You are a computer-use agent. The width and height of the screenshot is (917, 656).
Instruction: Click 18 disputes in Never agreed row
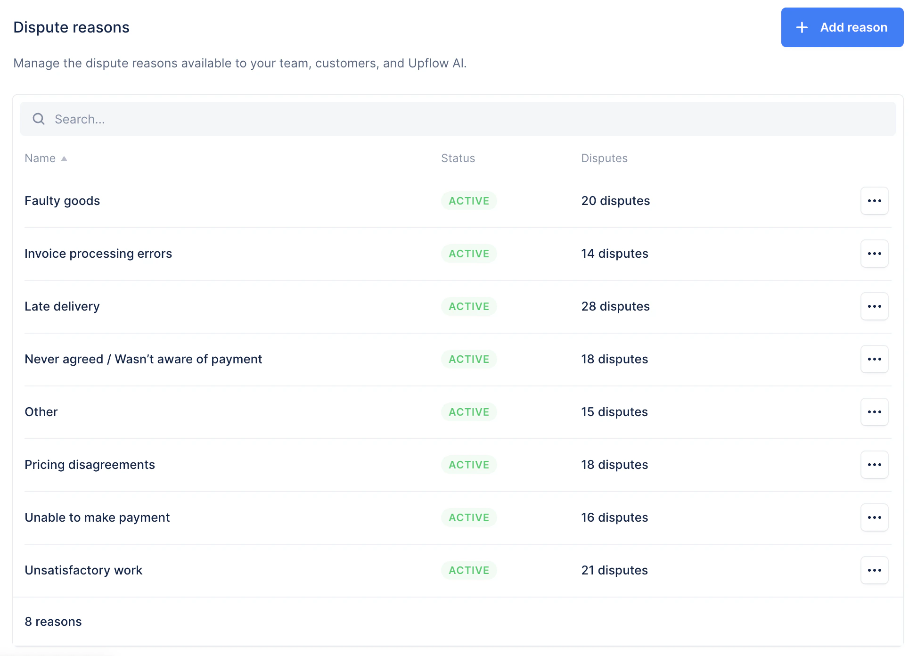pos(614,359)
